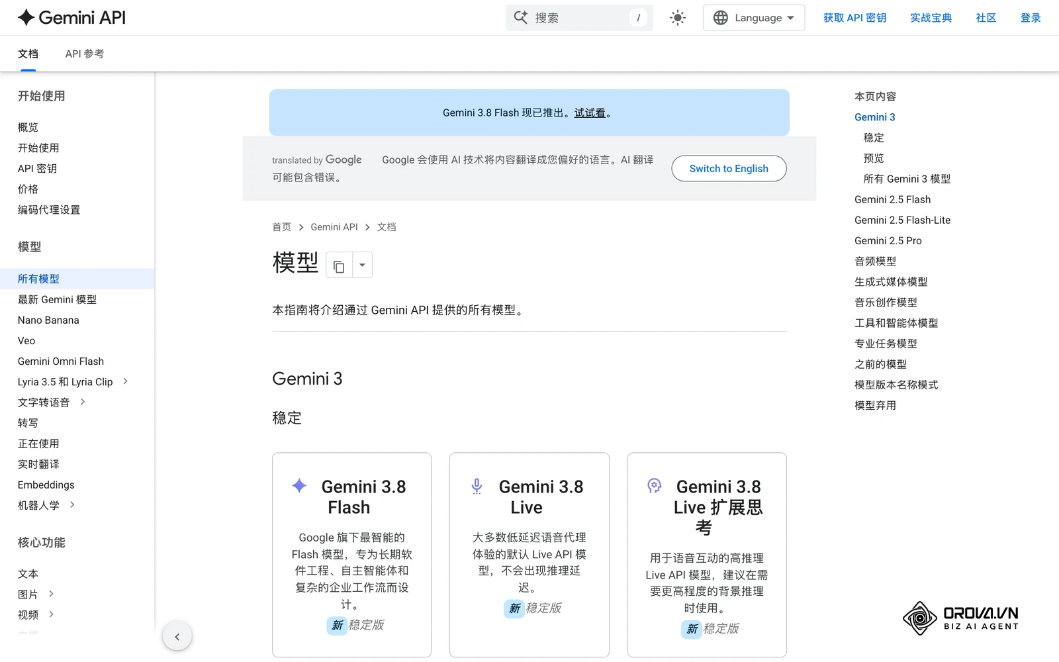Click the sparkle icon on Gemini 3.8 Flash card
Viewport: 1059px width, 662px height.
[x=299, y=486]
